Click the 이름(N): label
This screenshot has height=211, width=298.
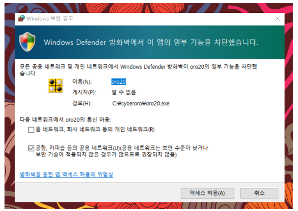pyautogui.click(x=82, y=82)
